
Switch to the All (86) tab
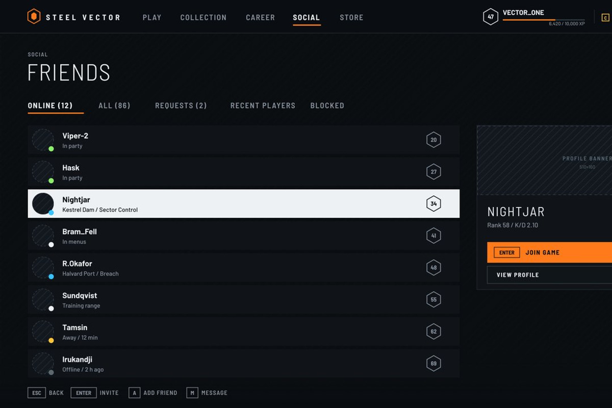click(114, 106)
